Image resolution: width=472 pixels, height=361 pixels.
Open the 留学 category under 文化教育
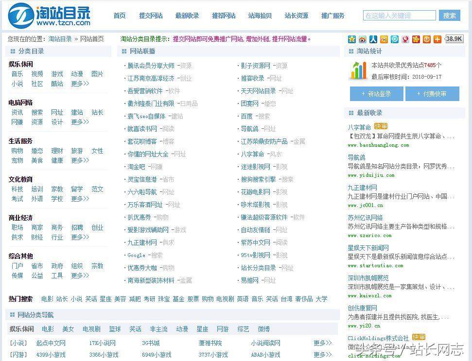pos(77,189)
